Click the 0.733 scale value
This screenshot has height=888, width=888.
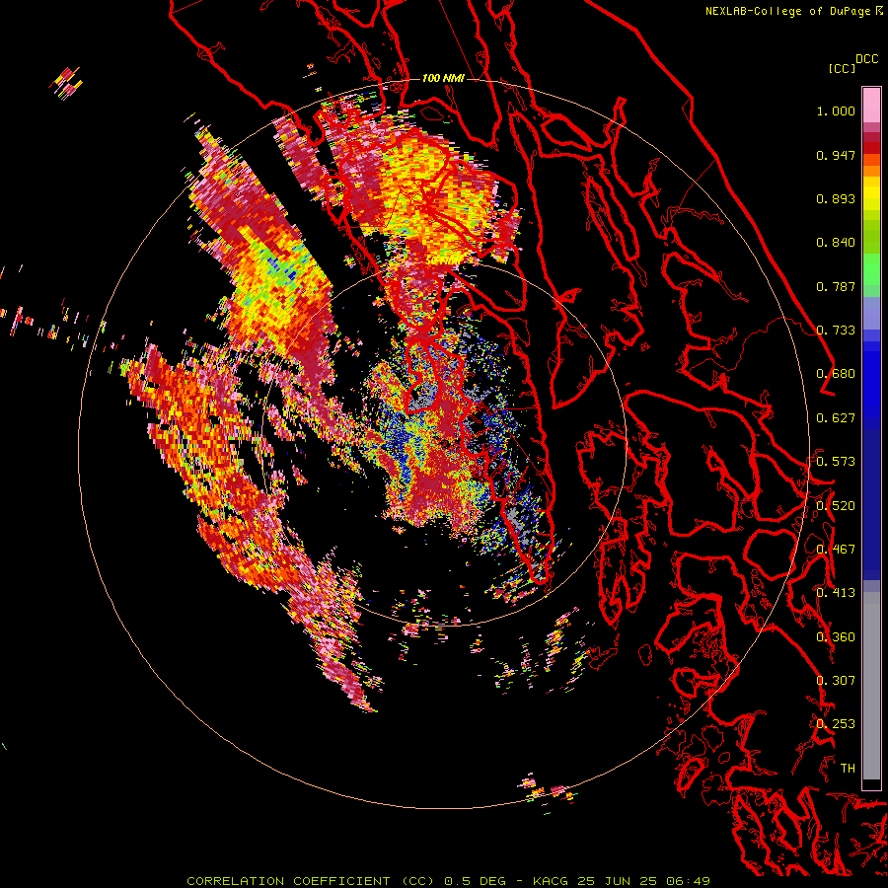[x=836, y=331]
